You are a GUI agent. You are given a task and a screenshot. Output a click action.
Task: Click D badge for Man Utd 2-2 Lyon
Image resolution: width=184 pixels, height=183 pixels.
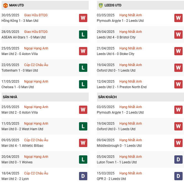[x=83, y=176]
